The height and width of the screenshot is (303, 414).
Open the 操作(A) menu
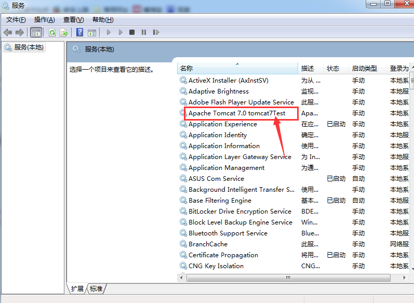(44, 20)
